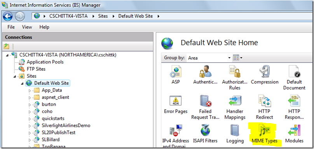
Task: Expand the aspnet_client folder node
Action: 30,98
